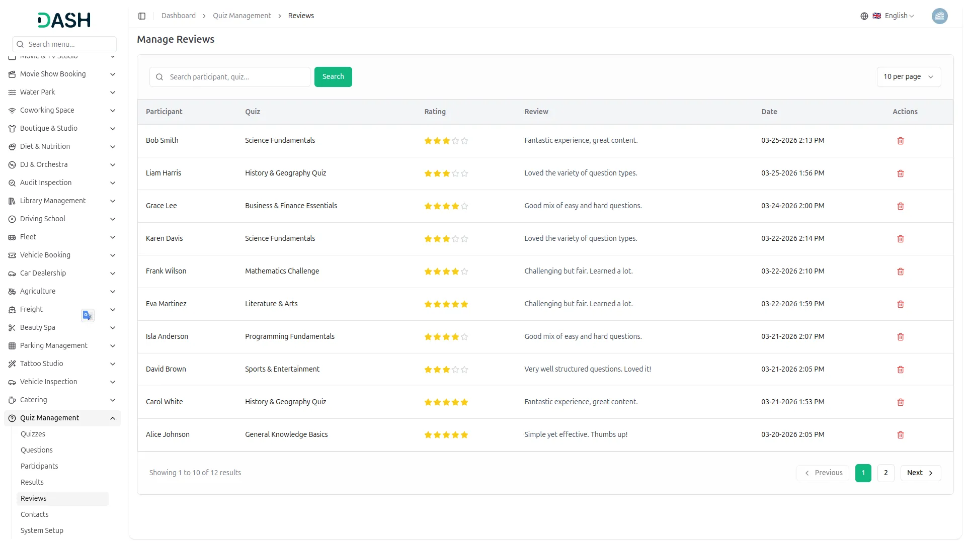Click the Google Translate floating icon
Viewport: 966px width, 543px height.
88,315
